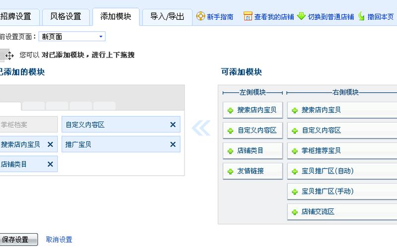Image resolution: width=397 pixels, height=248 pixels.
Task: Add 店铺类目 module plus icon
Action: click(x=230, y=151)
